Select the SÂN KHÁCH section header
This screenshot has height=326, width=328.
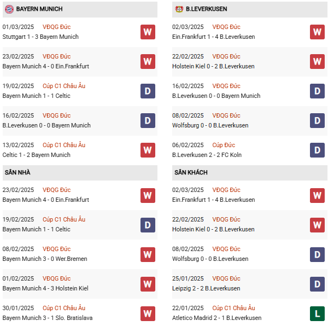(191, 173)
